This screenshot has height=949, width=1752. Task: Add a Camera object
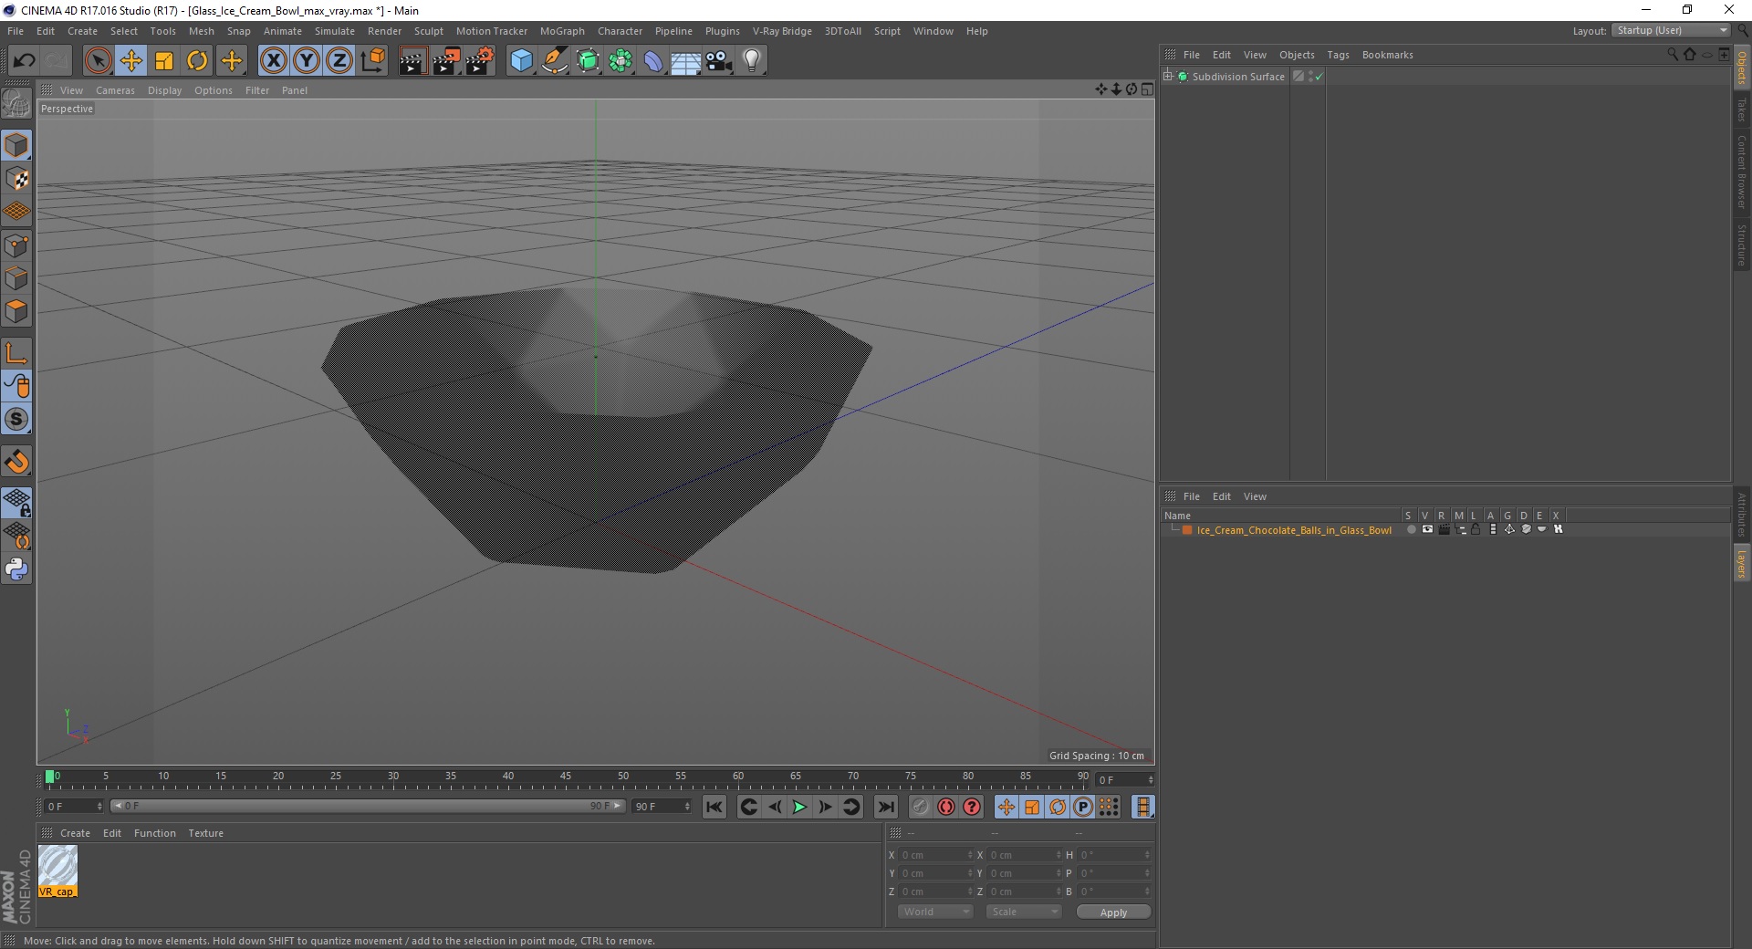pos(719,61)
